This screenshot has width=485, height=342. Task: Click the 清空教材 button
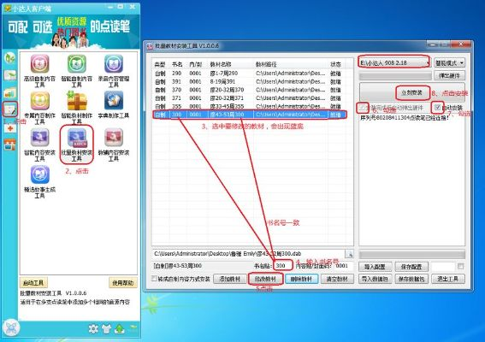[337, 279]
